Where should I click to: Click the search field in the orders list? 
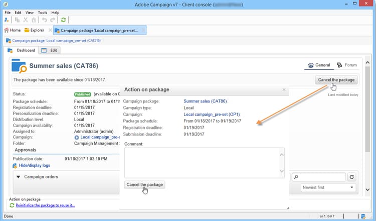point(319,177)
